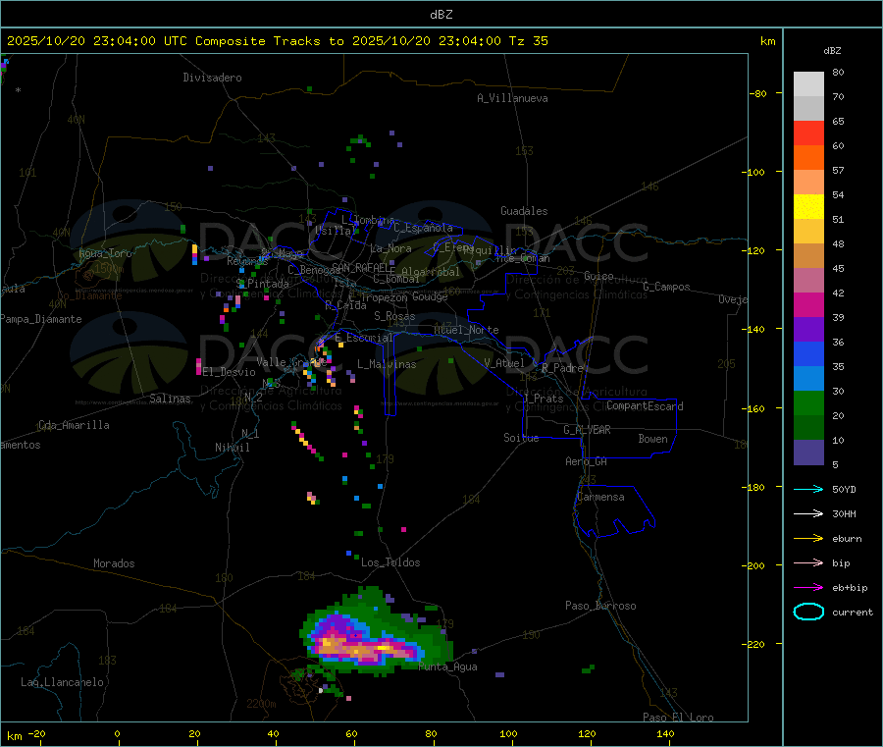Click the -80 km axis tick label
The height and width of the screenshot is (747, 883).
point(758,93)
